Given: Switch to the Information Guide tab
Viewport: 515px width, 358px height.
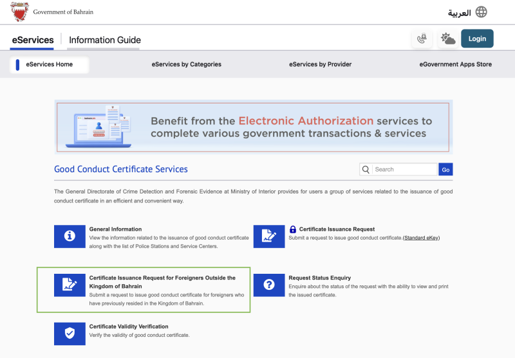Looking at the screenshot, I should [x=104, y=40].
